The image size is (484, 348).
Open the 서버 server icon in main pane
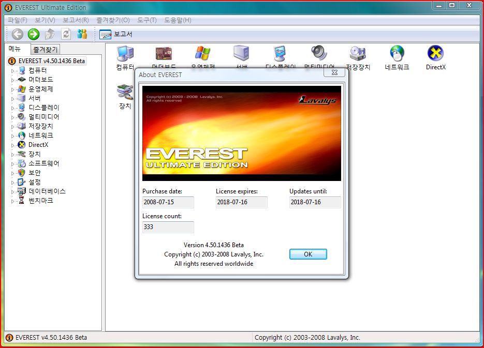click(241, 57)
